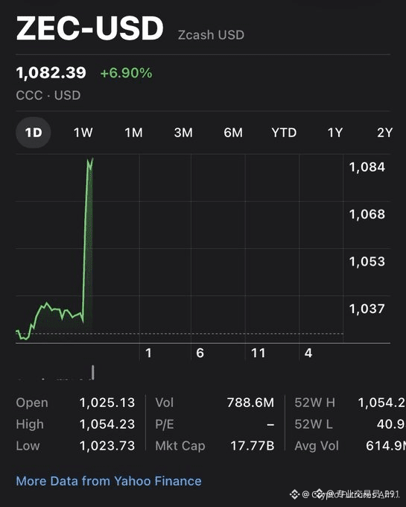The image size is (406, 507).
Task: Show the YTD chart range
Action: tap(284, 133)
